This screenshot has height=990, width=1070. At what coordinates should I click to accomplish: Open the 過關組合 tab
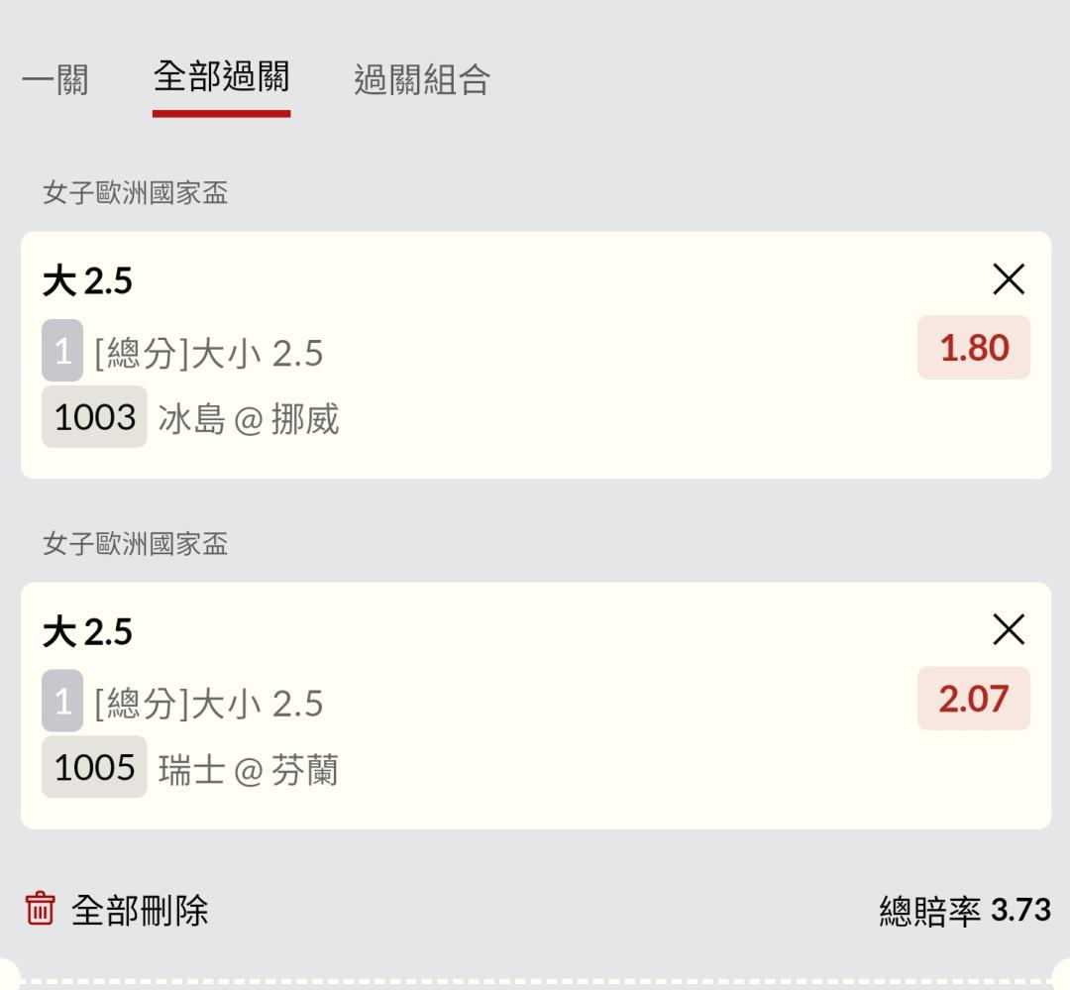tap(422, 79)
